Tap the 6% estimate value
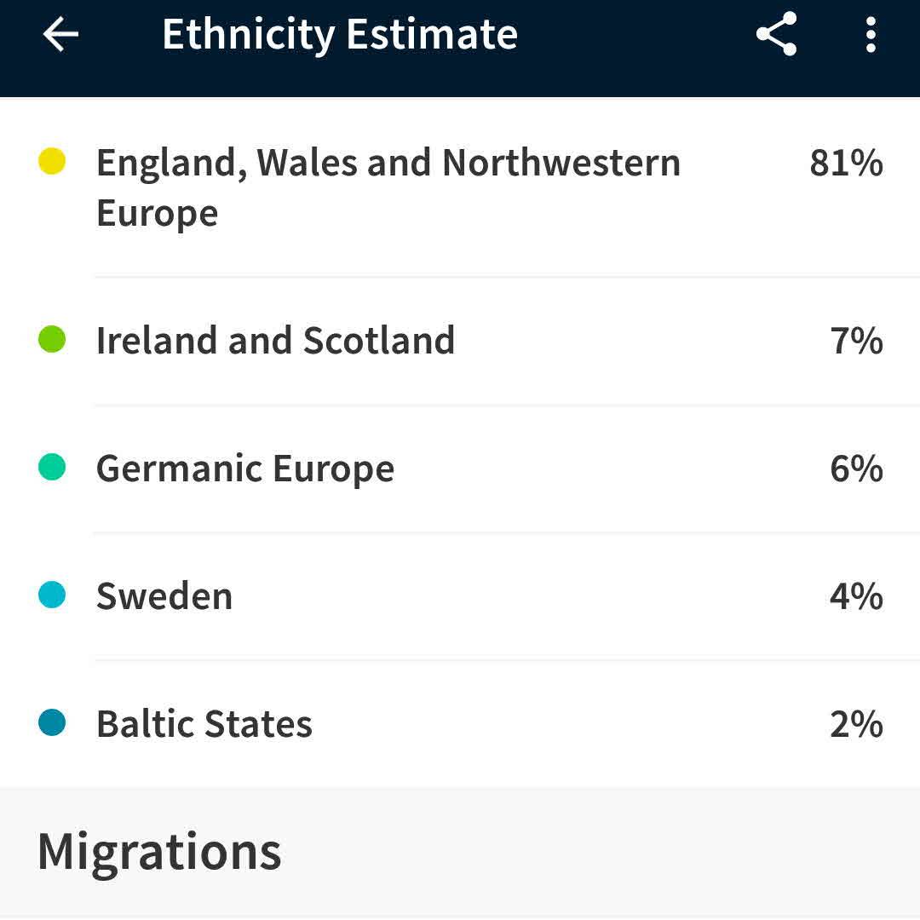This screenshot has width=920, height=920. tap(856, 469)
